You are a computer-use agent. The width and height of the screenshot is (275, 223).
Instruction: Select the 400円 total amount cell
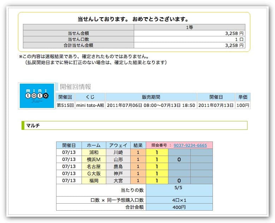pos(179,207)
